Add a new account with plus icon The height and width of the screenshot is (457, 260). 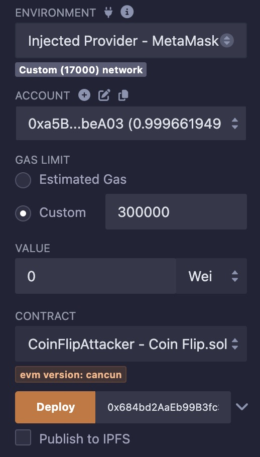coord(84,95)
